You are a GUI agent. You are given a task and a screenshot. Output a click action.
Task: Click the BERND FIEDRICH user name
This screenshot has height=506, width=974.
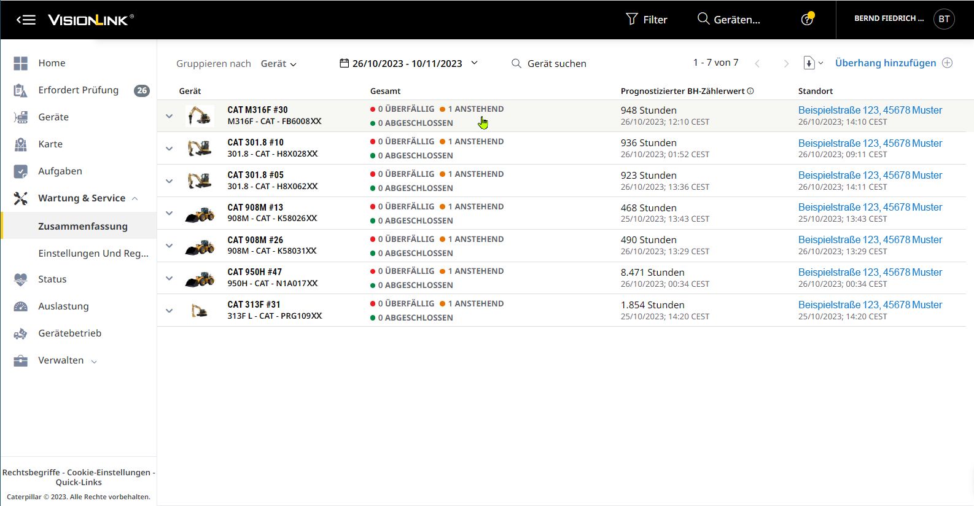[889, 18]
